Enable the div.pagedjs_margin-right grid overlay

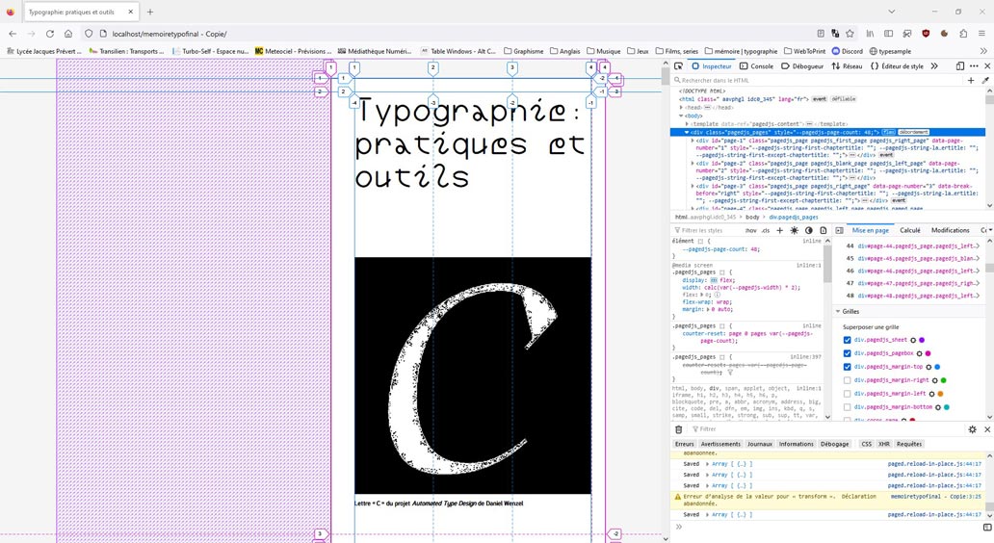[x=847, y=380]
